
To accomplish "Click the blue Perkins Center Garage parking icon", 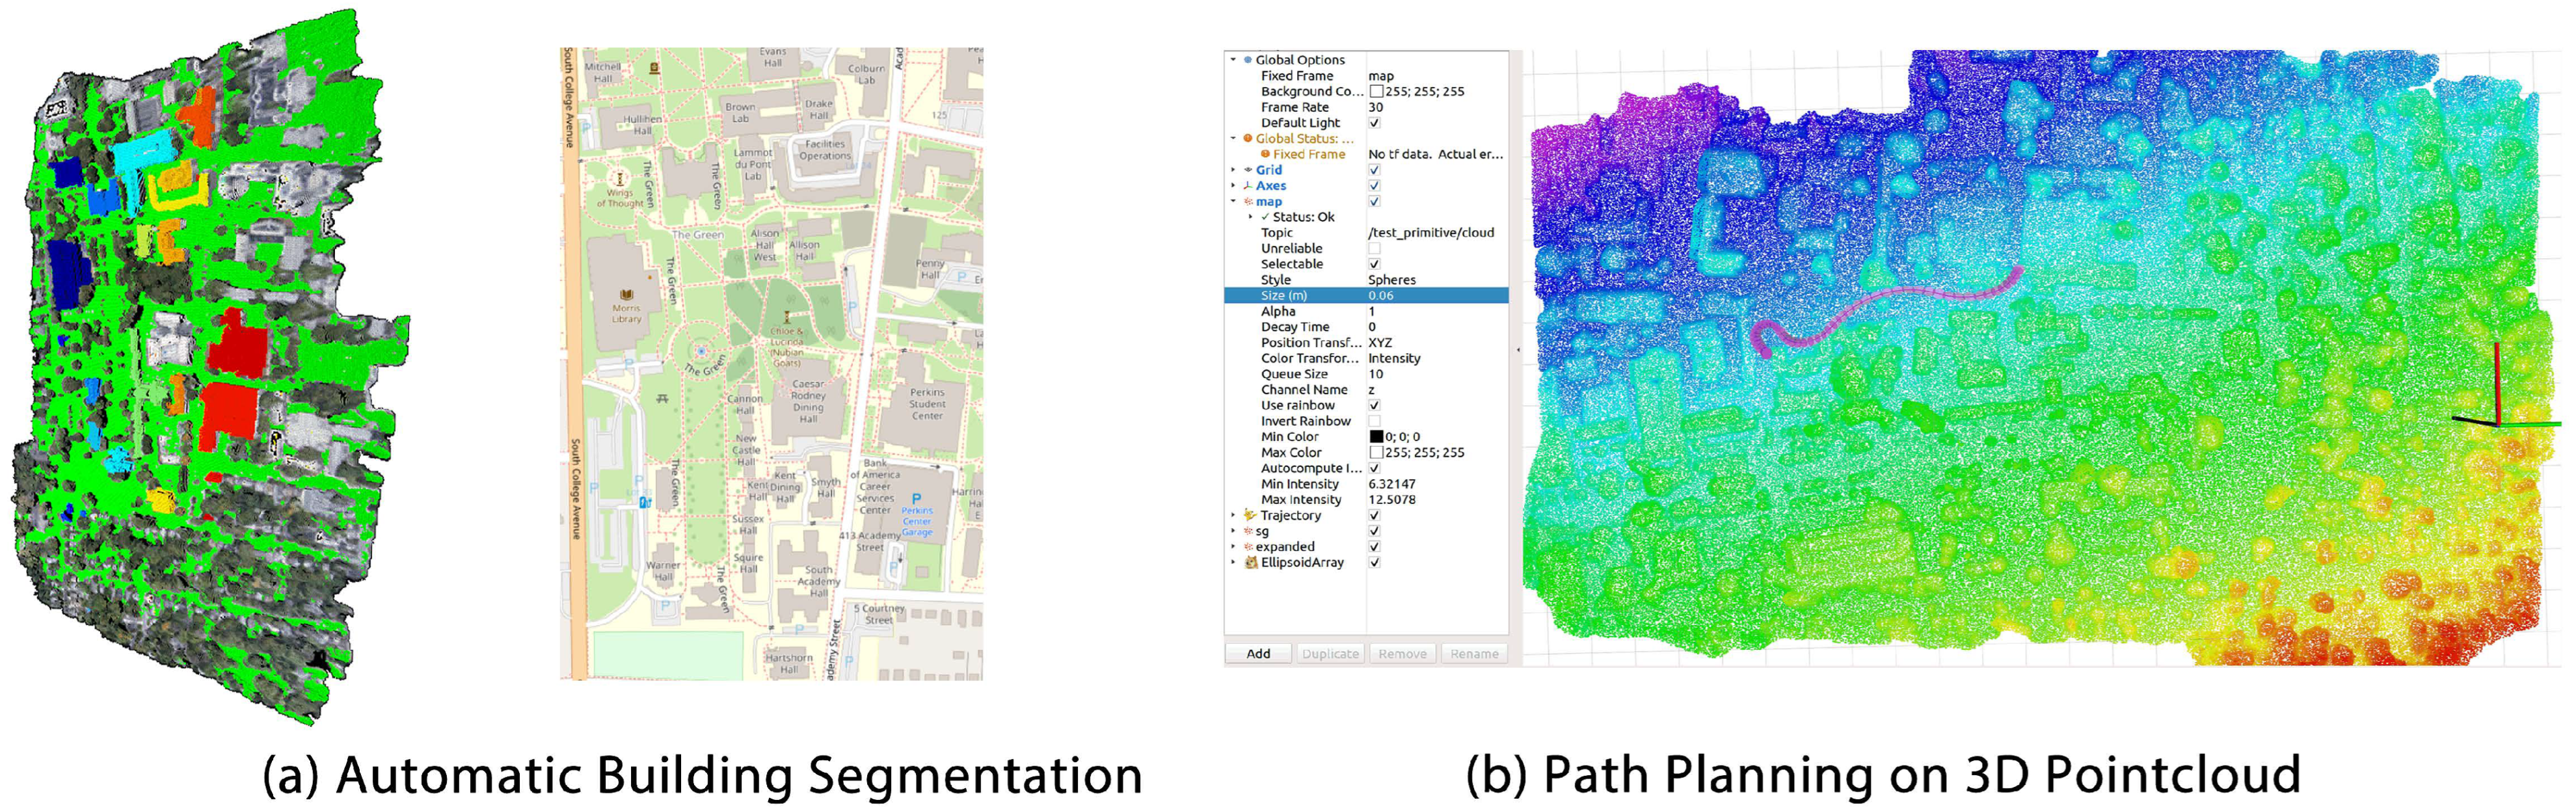I will pos(916,498).
